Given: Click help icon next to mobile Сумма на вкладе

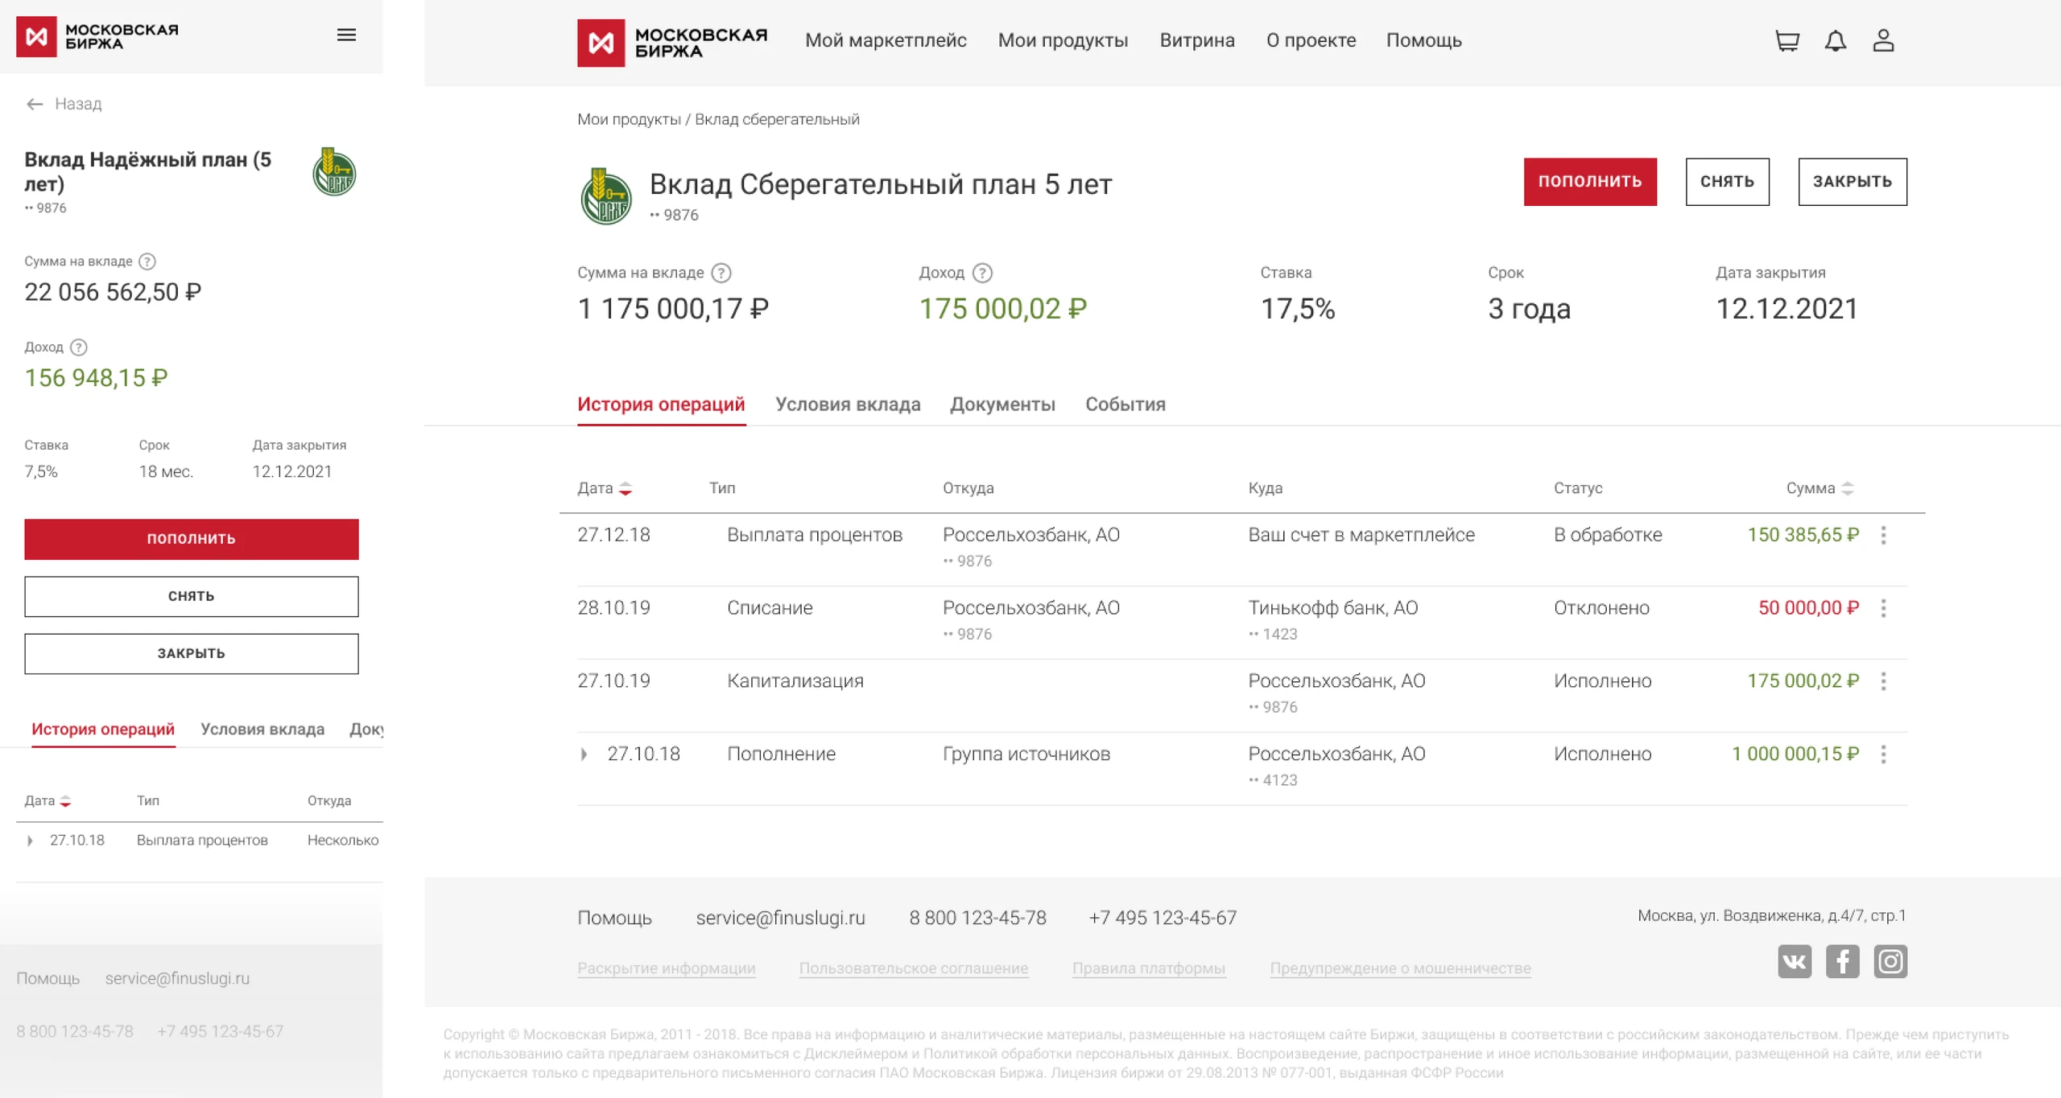Looking at the screenshot, I should coord(147,261).
